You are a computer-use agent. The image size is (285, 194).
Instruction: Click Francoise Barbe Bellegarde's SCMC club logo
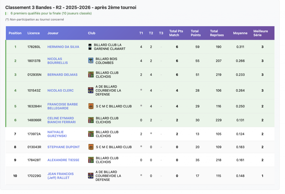click(91, 106)
